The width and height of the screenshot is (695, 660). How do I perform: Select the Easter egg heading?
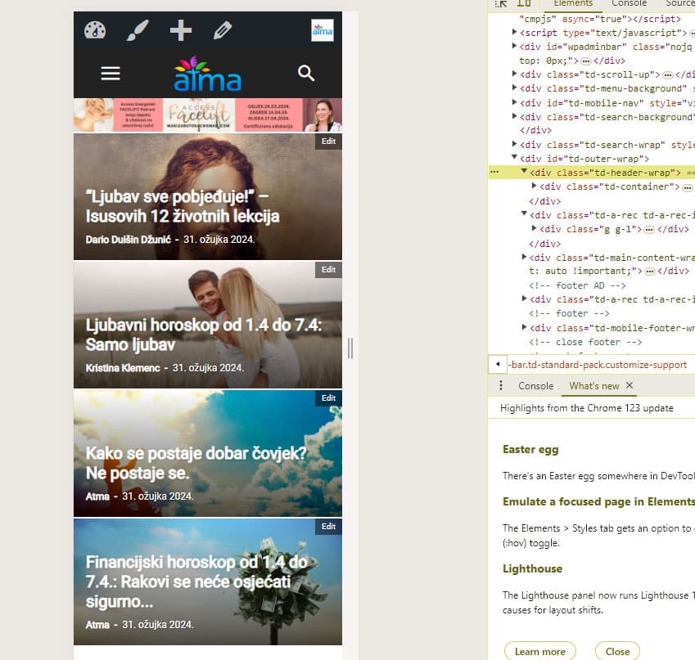[530, 450]
